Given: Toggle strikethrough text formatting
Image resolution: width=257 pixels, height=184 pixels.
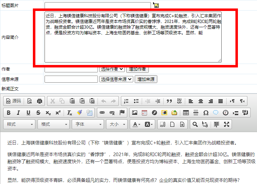Looking at the screenshot, I should coord(38,113).
